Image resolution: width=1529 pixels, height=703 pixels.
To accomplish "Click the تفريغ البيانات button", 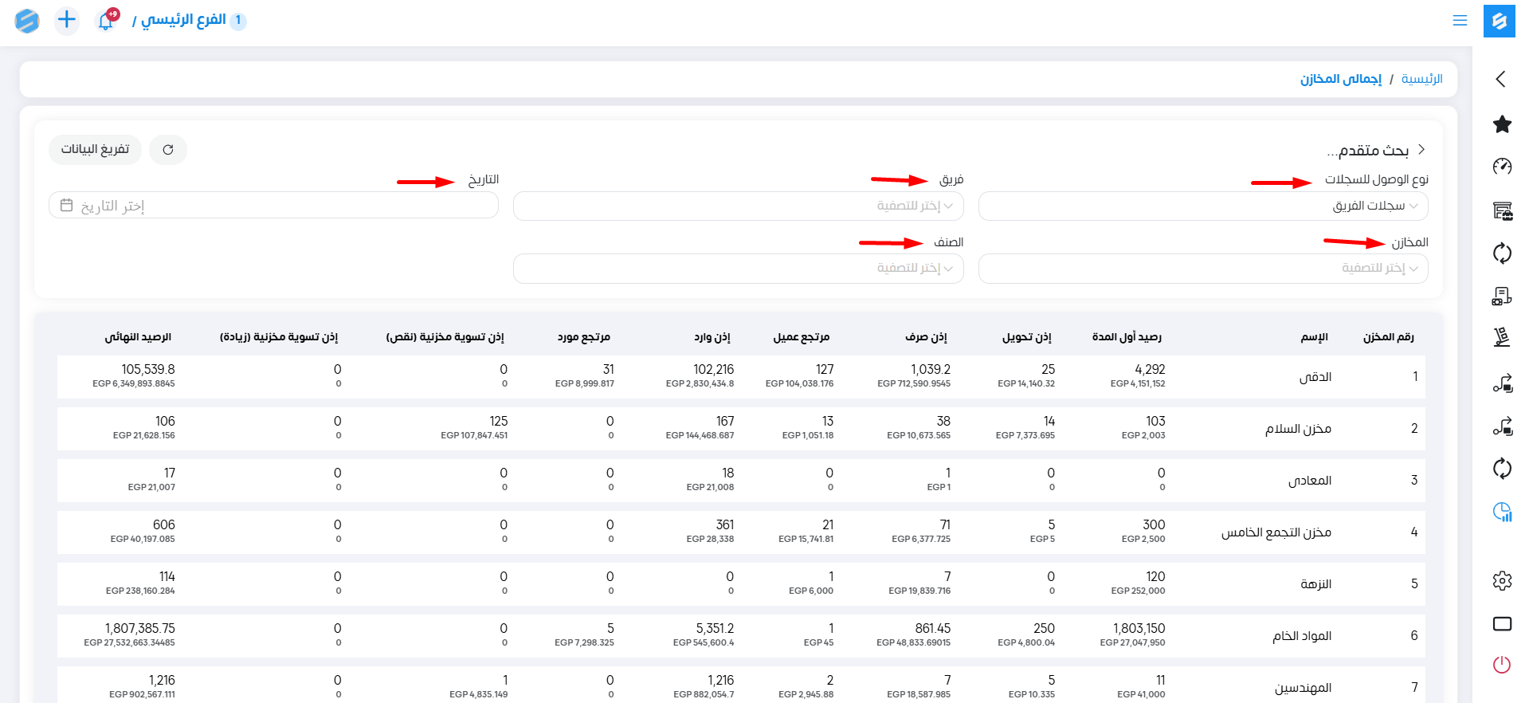I will pos(95,150).
